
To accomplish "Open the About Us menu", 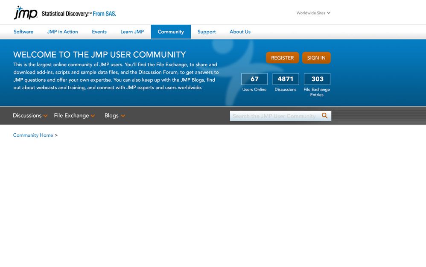I will [240, 32].
